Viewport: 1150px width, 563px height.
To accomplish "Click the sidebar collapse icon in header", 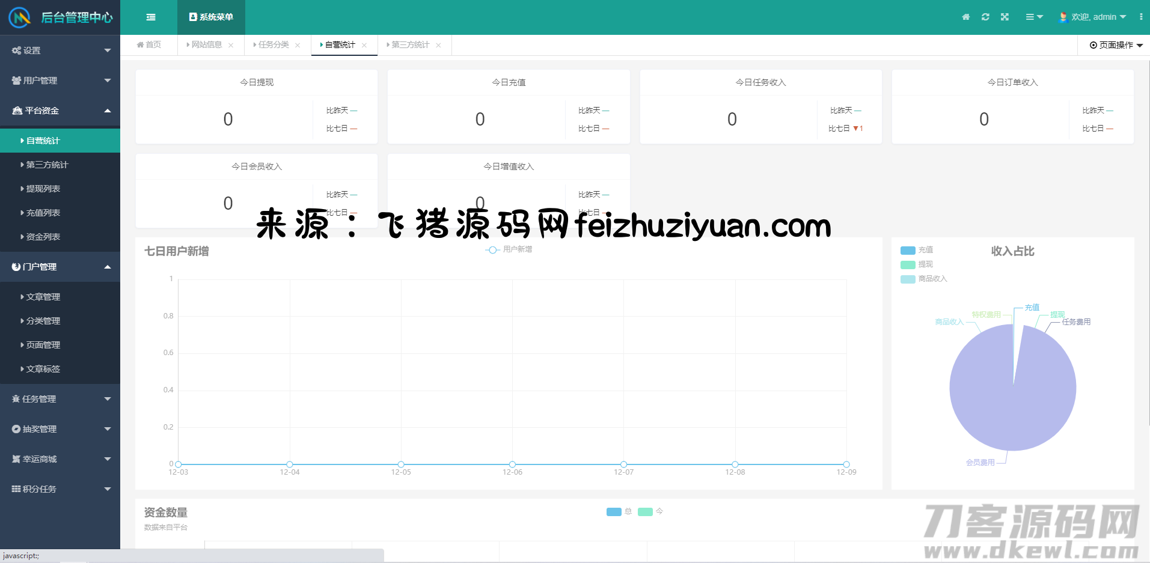I will click(x=151, y=17).
